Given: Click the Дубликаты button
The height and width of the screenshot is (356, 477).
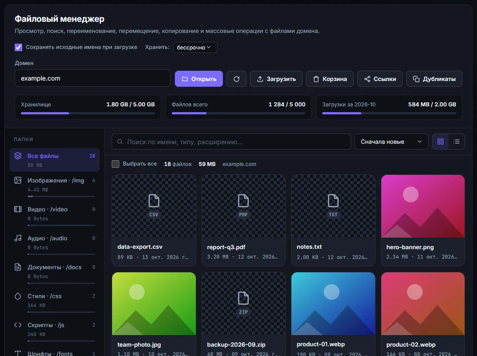Looking at the screenshot, I should [x=434, y=79].
